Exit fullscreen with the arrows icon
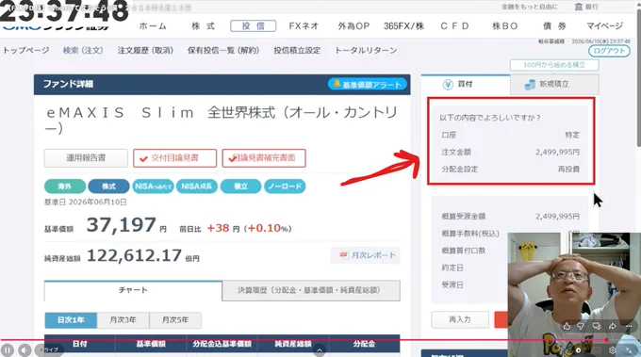This screenshot has width=641, height=357. [629, 350]
